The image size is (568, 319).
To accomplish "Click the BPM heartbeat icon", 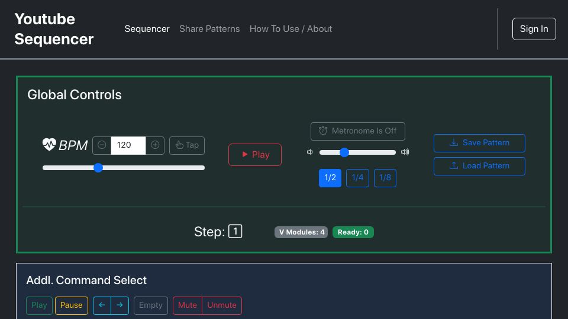I will click(x=49, y=145).
